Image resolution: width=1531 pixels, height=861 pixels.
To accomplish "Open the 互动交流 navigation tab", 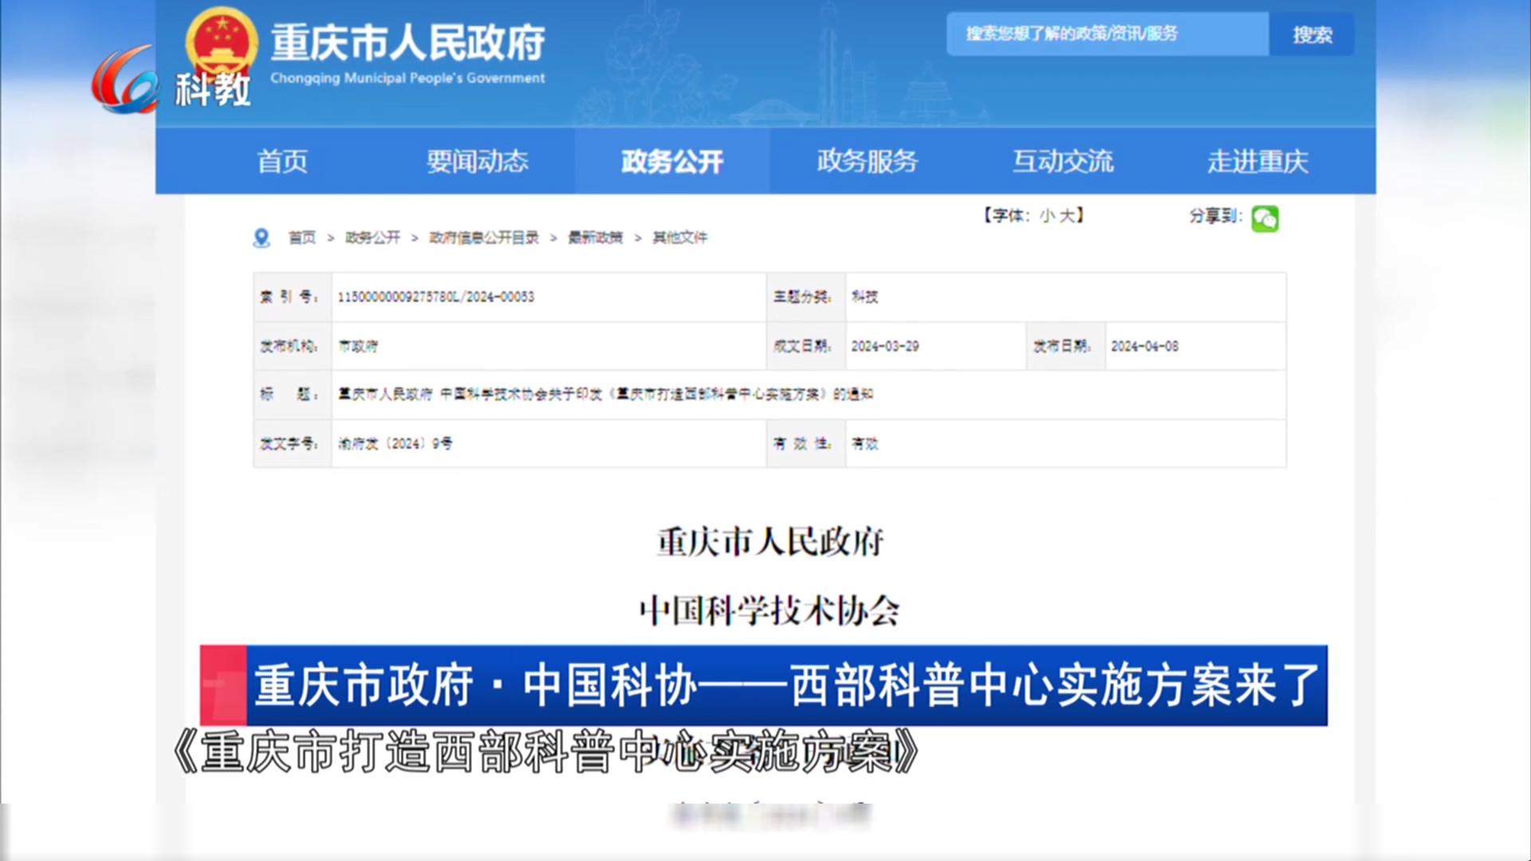I will (1062, 162).
